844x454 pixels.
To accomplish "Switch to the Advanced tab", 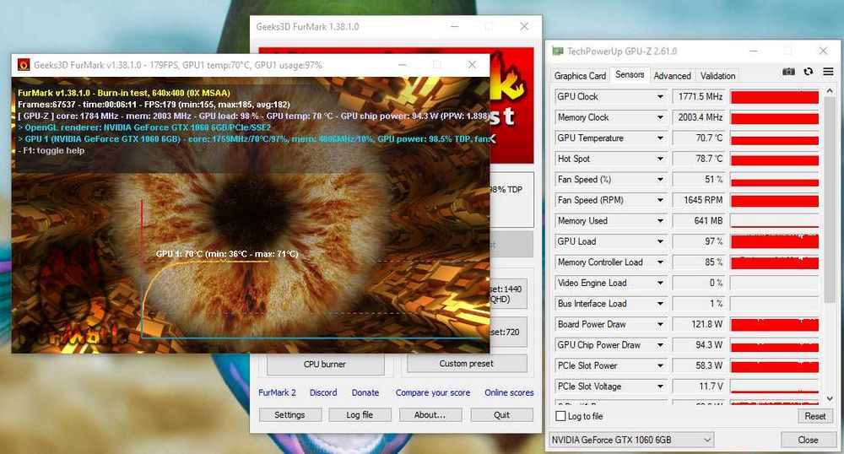I will tap(672, 76).
